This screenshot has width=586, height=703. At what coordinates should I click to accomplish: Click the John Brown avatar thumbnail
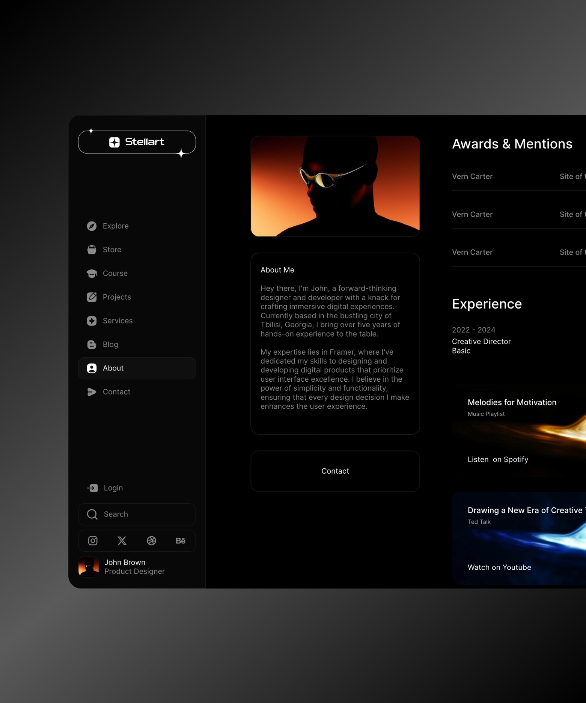pos(89,567)
